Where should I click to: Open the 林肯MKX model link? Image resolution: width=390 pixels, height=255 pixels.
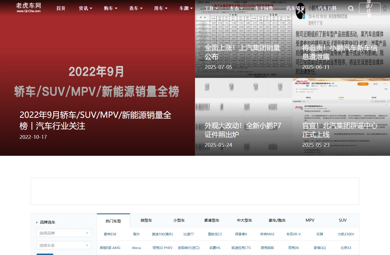click(267, 234)
